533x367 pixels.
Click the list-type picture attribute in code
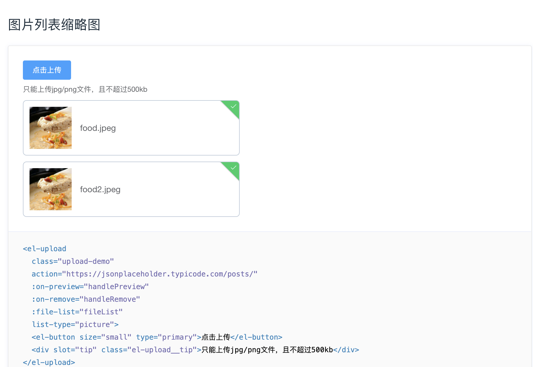pos(75,325)
